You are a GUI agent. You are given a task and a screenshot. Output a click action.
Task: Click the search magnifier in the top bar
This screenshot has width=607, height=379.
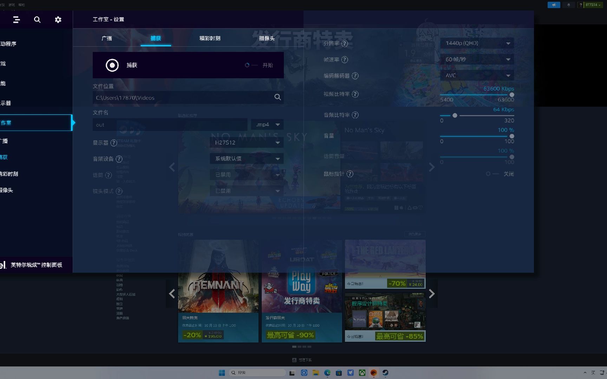click(37, 20)
